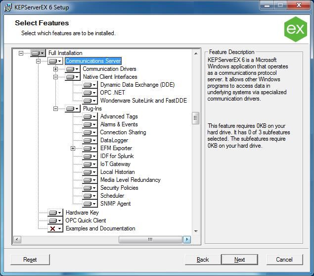The height and width of the screenshot is (276, 314).
Task: Open the Alarms & Events install-state icon
Action: [90, 124]
